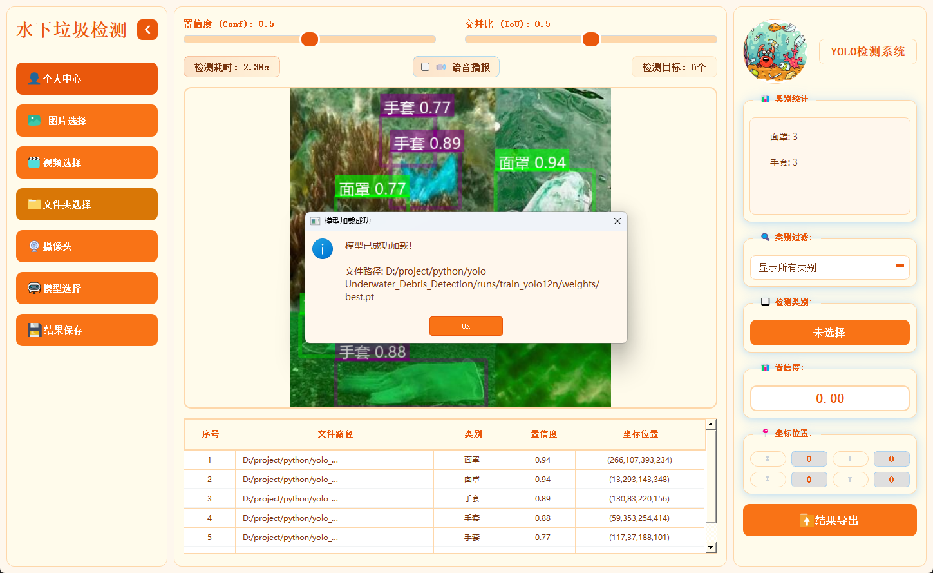The height and width of the screenshot is (573, 933).
Task: Click the save icon on 结果保存
Action: 35,330
